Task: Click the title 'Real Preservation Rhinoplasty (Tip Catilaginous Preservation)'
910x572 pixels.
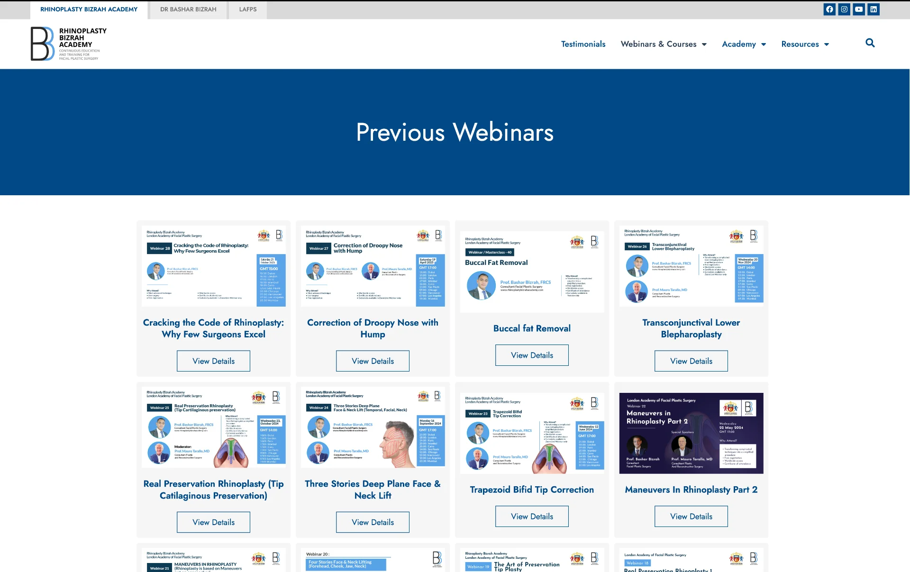Action: click(x=213, y=490)
